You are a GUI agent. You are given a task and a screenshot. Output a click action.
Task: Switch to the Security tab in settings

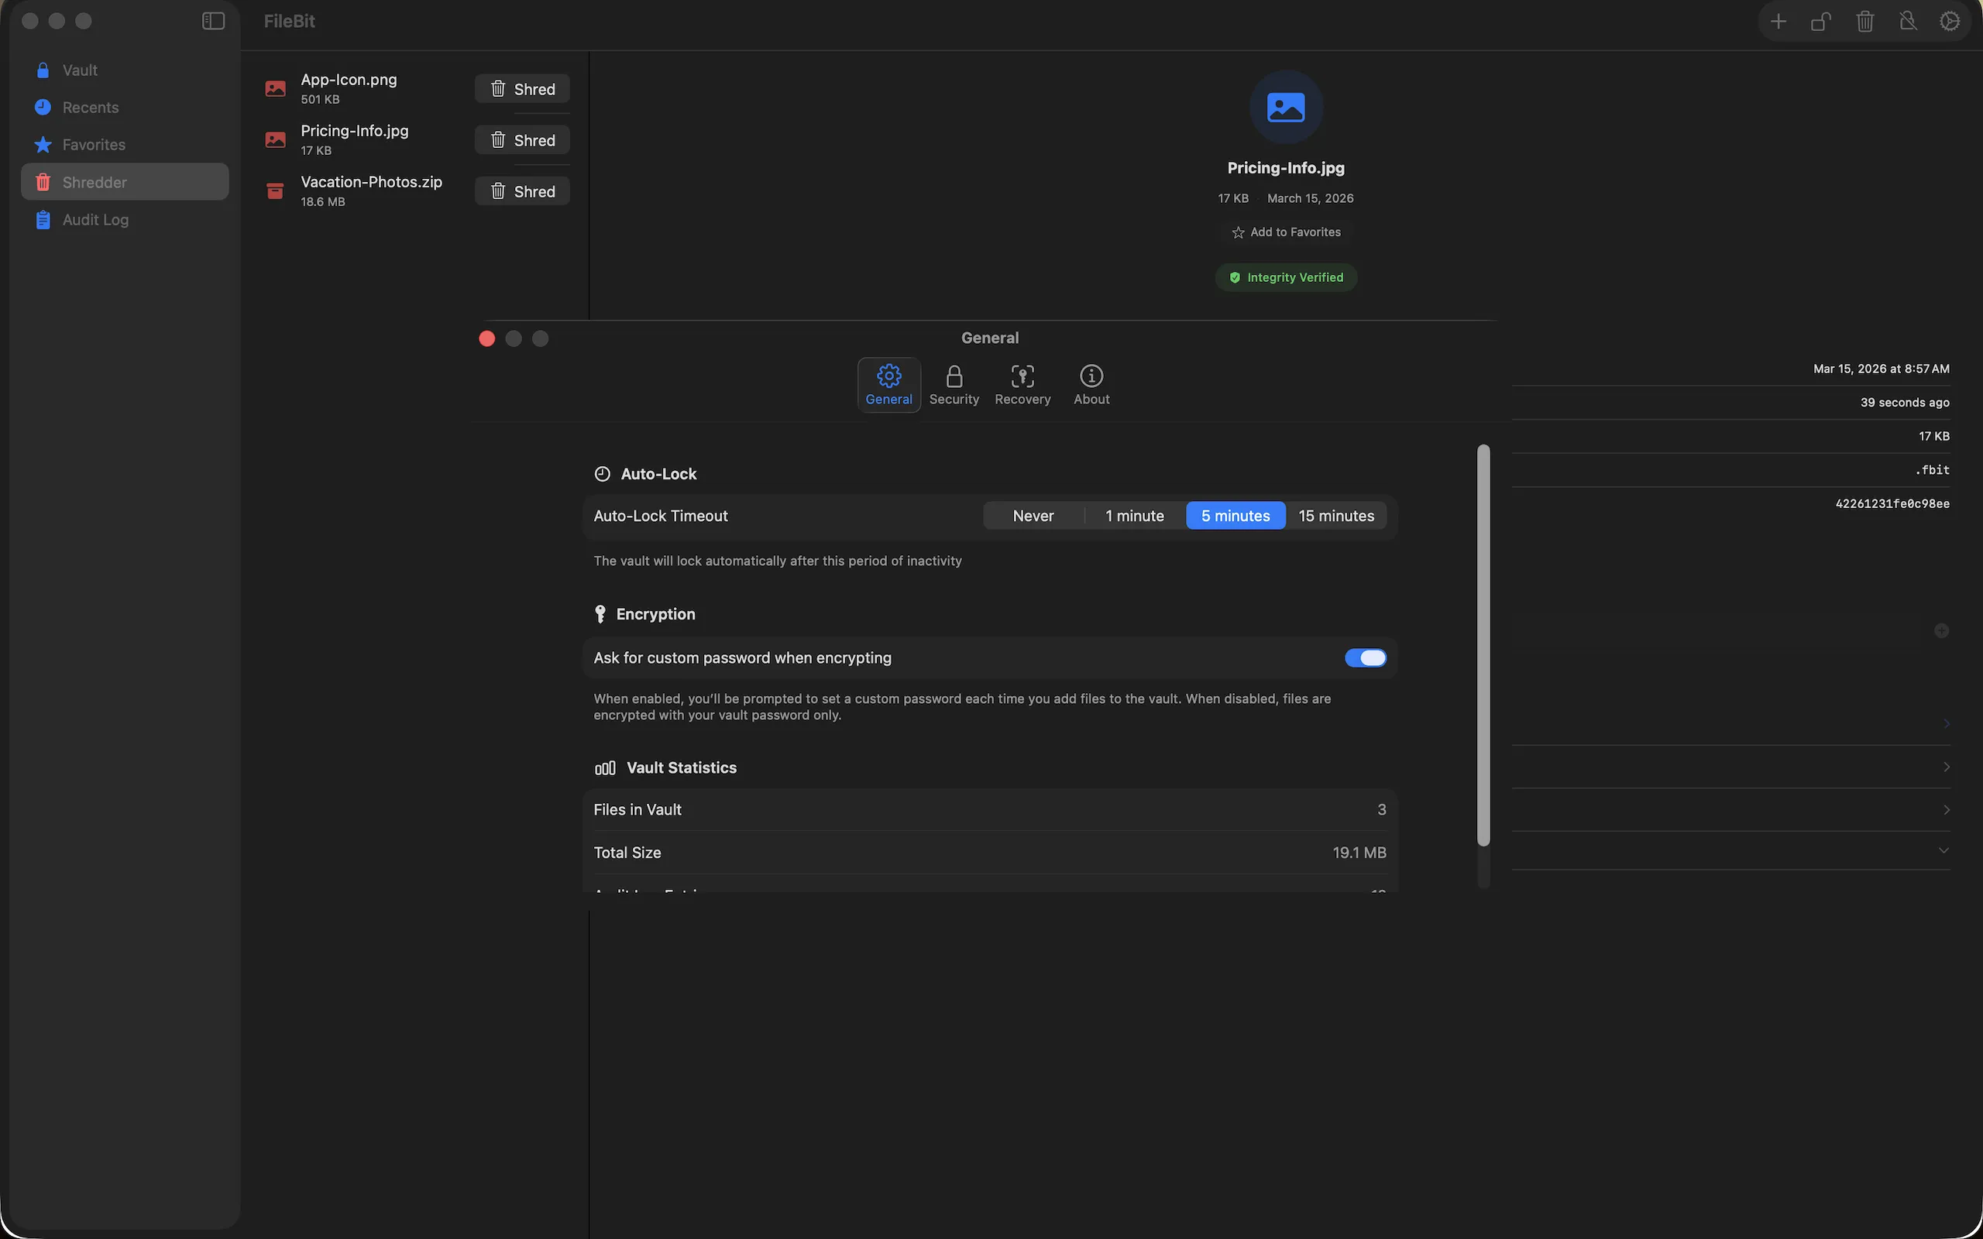click(954, 384)
